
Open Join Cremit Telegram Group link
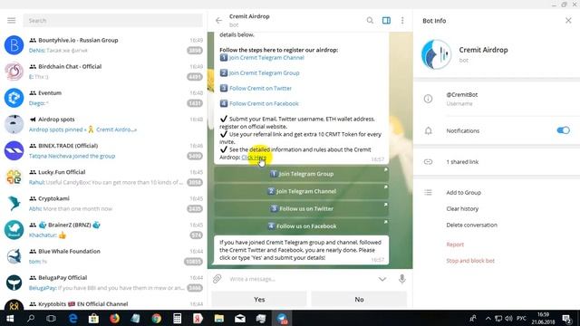click(x=264, y=73)
